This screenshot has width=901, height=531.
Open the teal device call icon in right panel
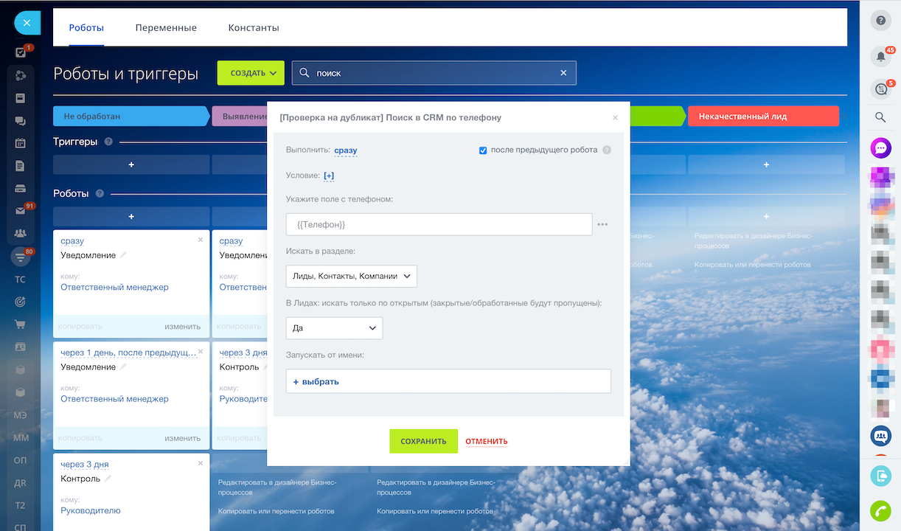[x=880, y=476]
